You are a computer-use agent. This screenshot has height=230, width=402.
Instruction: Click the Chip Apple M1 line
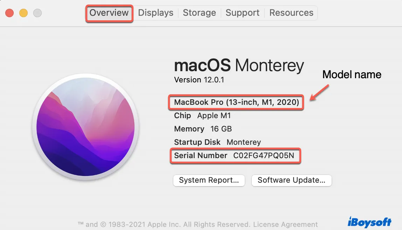(202, 116)
